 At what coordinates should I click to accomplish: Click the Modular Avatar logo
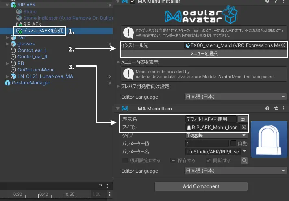[201, 15]
